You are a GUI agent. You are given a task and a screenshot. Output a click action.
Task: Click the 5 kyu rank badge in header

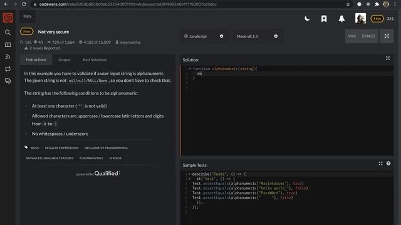tap(377, 19)
